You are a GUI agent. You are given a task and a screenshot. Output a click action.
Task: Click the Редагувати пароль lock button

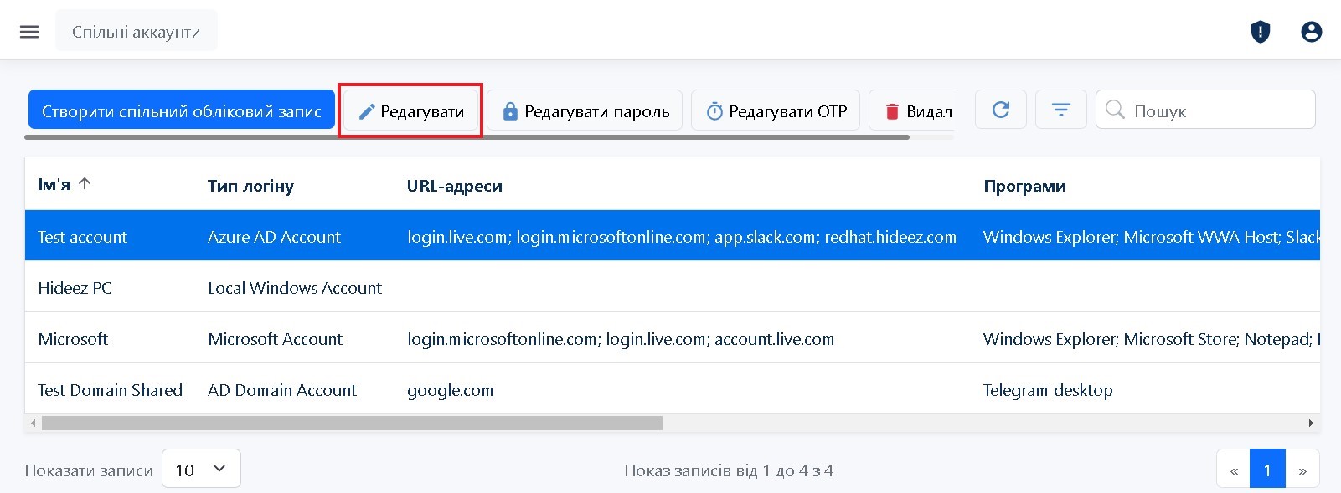[585, 111]
